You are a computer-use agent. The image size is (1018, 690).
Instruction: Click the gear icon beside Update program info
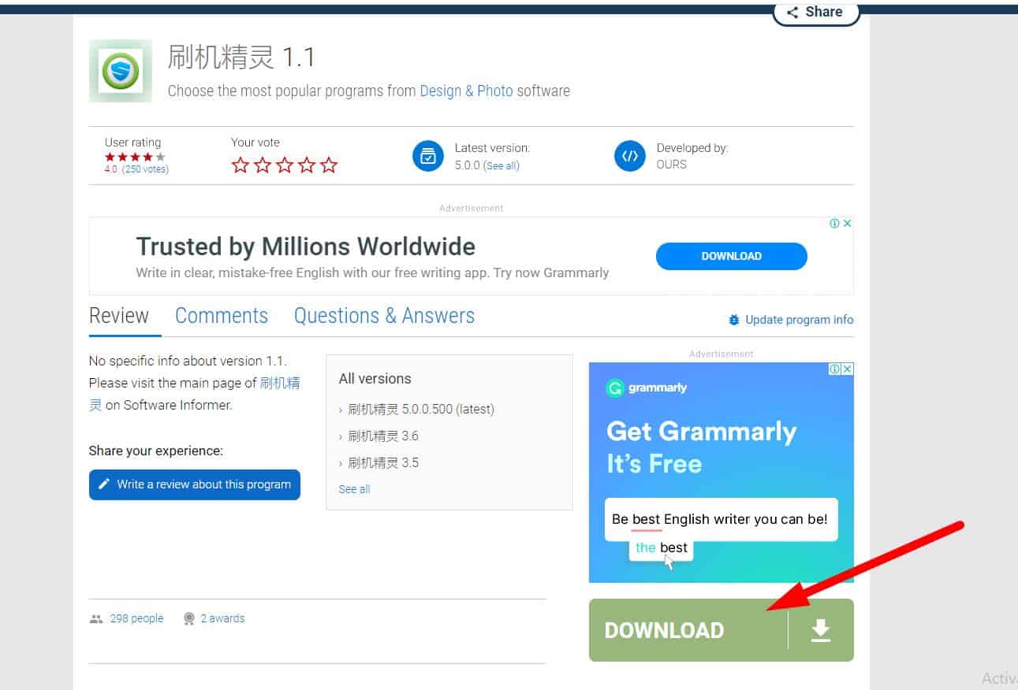(734, 320)
